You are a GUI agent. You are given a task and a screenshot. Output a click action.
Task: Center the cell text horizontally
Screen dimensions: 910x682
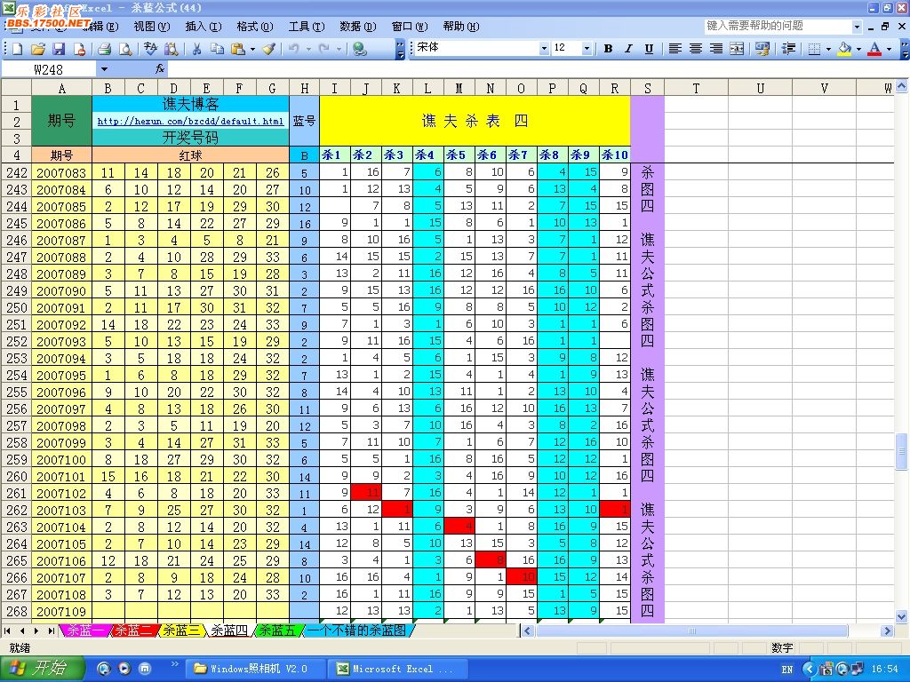pyautogui.click(x=695, y=49)
